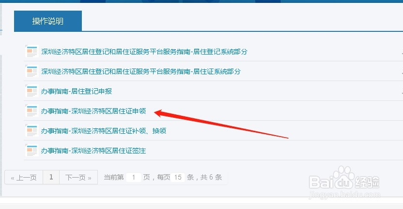Image resolution: width=403 pixels, height=209 pixels.
Task: Open the 办事指南-居住登记申报 link
Action: [x=77, y=91]
